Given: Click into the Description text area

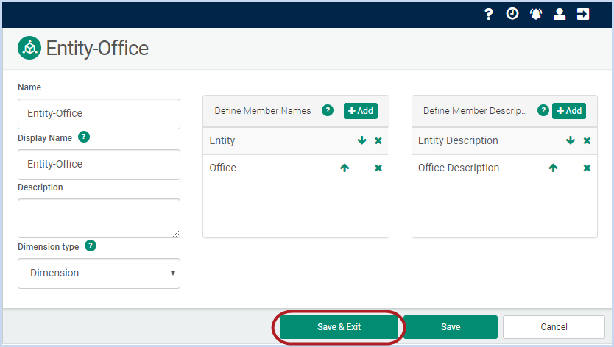Looking at the screenshot, I should pos(99,218).
